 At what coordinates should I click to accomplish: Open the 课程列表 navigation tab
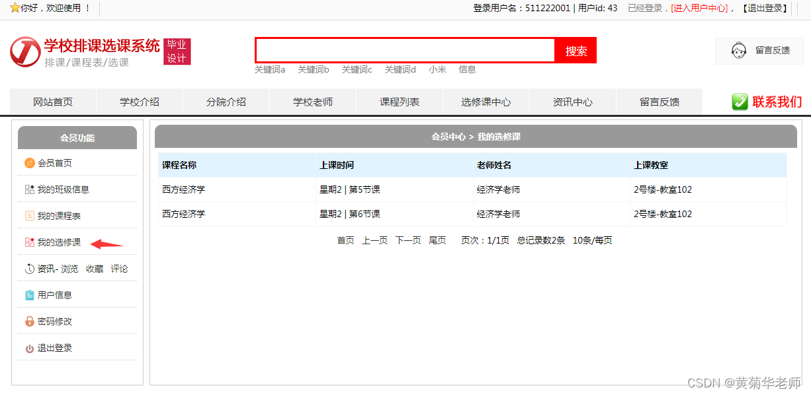coord(400,102)
